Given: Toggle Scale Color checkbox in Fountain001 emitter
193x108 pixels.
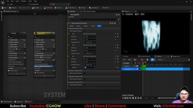Looking at the screenshot, I should (54, 68).
